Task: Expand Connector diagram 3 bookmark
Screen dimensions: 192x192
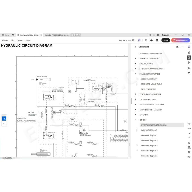Action: (137, 145)
